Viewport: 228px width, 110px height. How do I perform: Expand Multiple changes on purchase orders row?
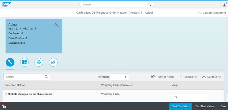point(6,94)
